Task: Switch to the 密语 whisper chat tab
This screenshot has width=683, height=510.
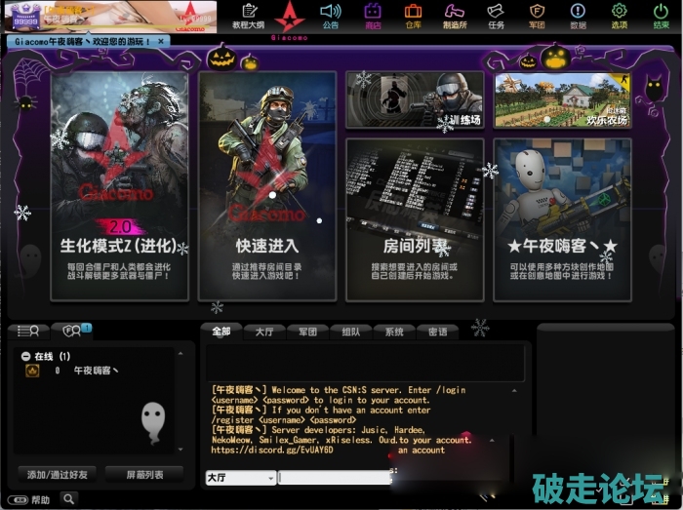Action: (437, 332)
